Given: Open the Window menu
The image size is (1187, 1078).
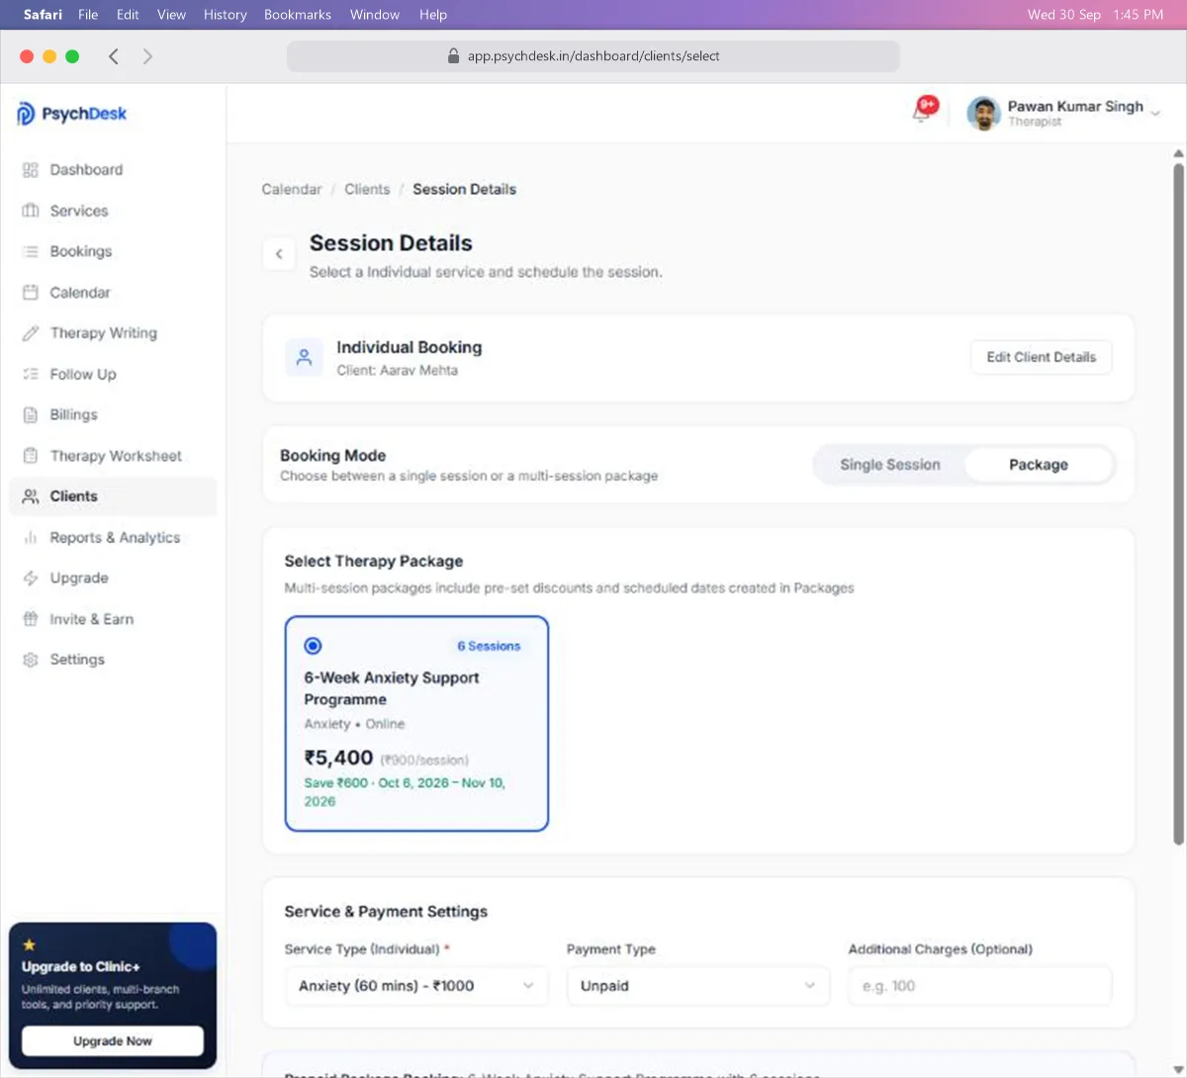Looking at the screenshot, I should (x=375, y=15).
